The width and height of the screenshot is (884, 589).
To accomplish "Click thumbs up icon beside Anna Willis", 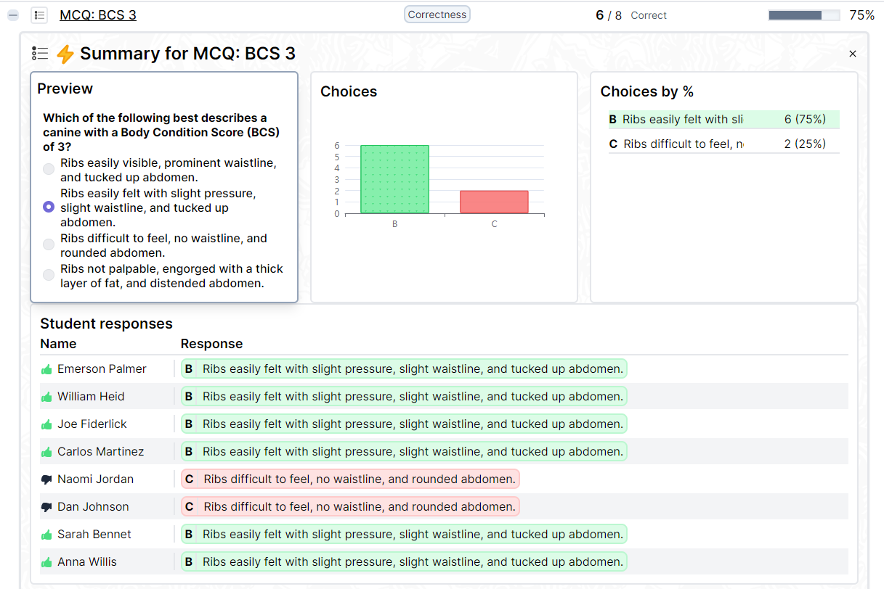I will pyautogui.click(x=47, y=562).
